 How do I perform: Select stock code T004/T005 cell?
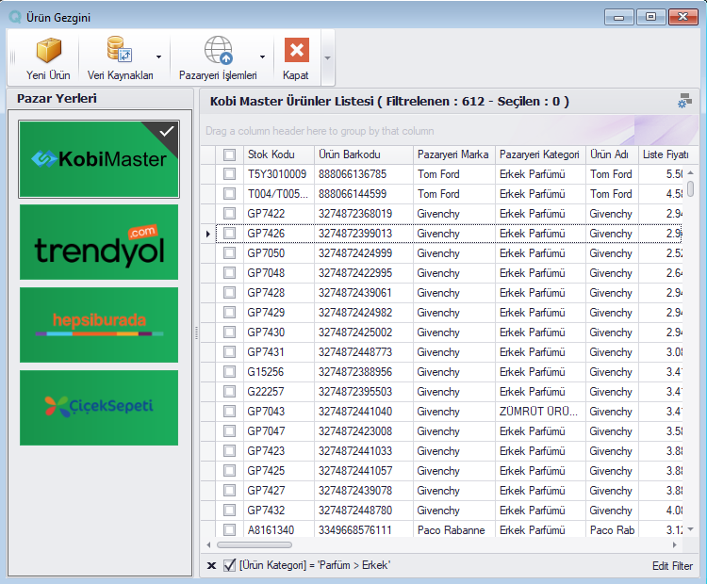click(279, 194)
